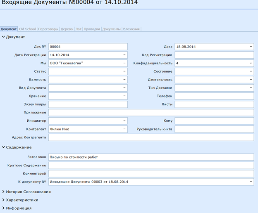Expand История Согласования section
This screenshot has height=213, width=258.
pos(3,192)
